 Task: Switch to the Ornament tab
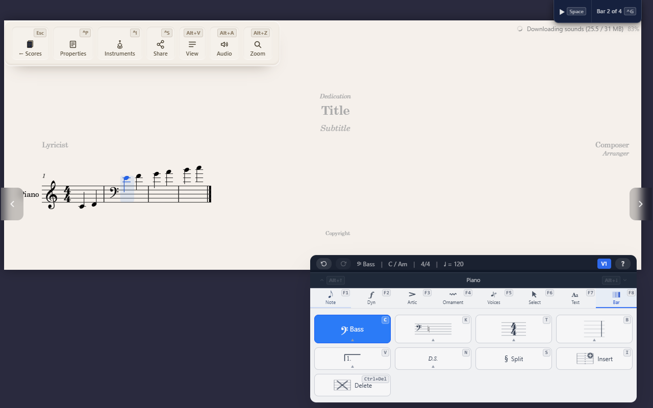click(453, 298)
